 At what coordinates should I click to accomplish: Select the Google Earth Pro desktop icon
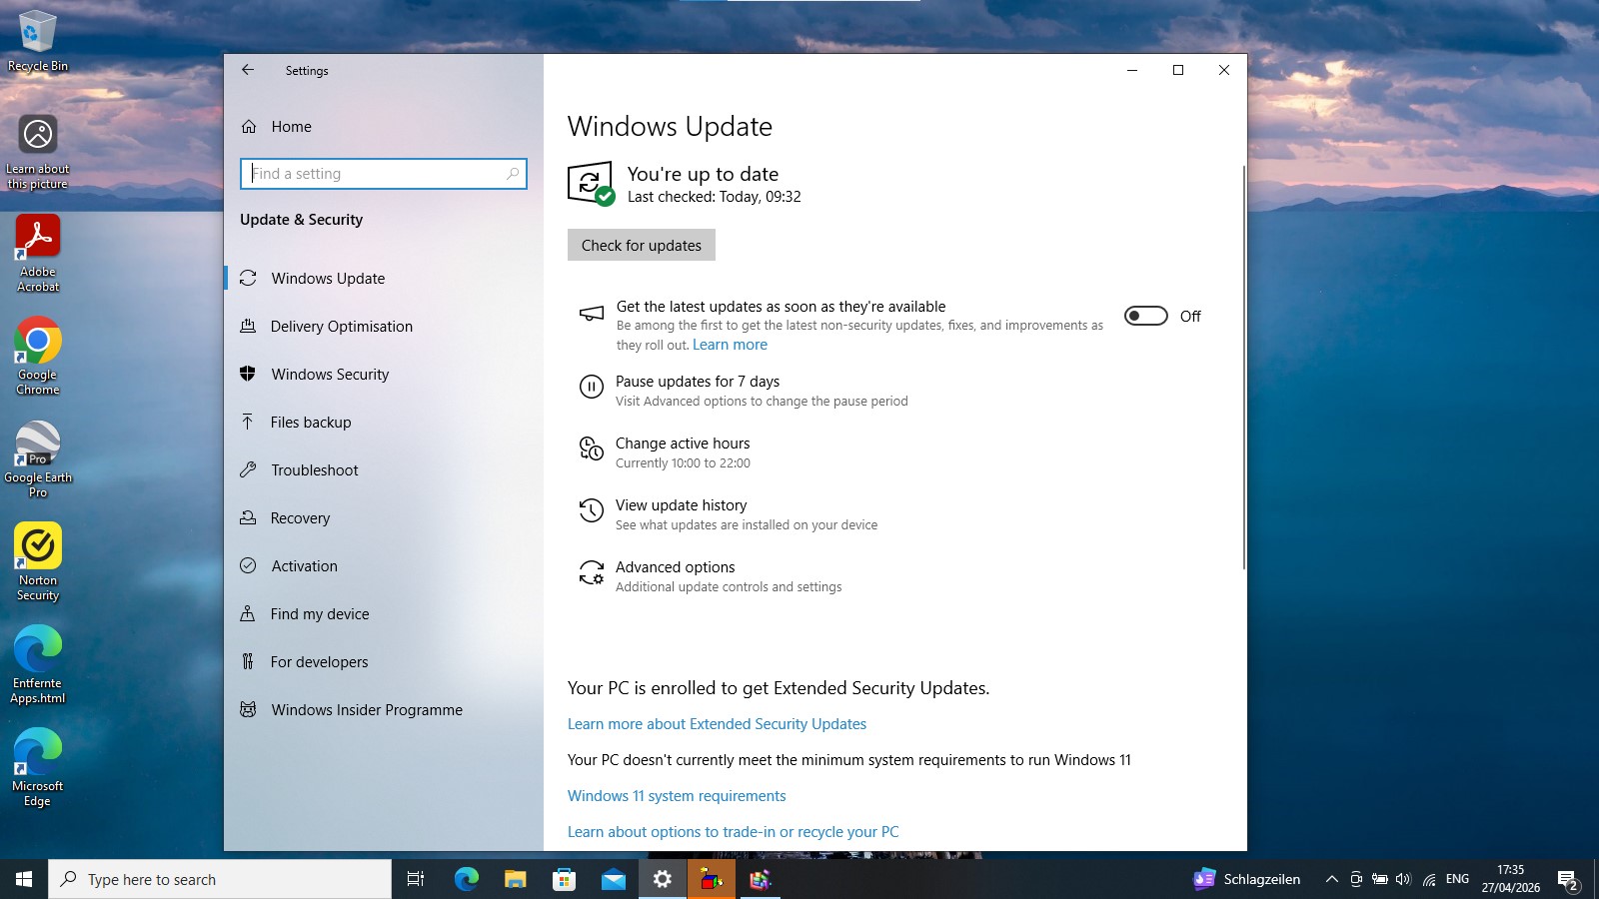tap(38, 459)
